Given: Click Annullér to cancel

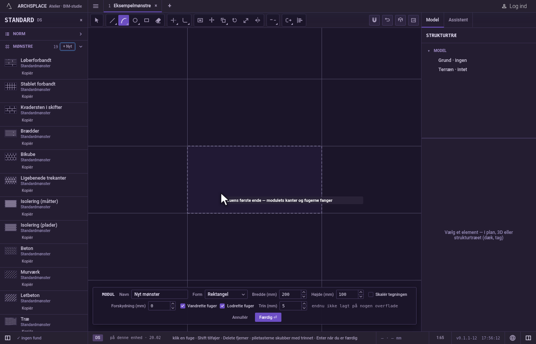Looking at the screenshot, I should coord(240,317).
